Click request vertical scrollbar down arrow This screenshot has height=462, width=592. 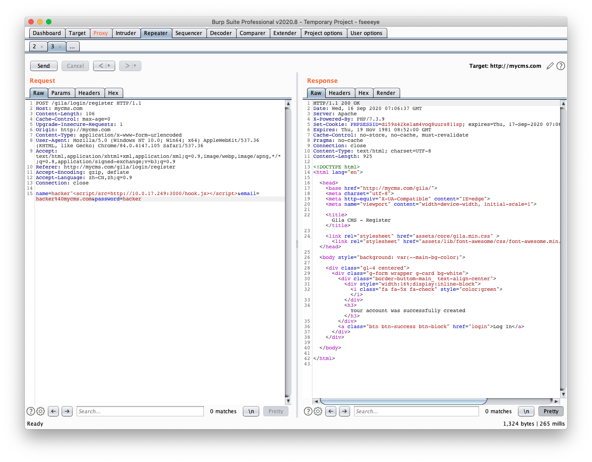tap(288, 401)
